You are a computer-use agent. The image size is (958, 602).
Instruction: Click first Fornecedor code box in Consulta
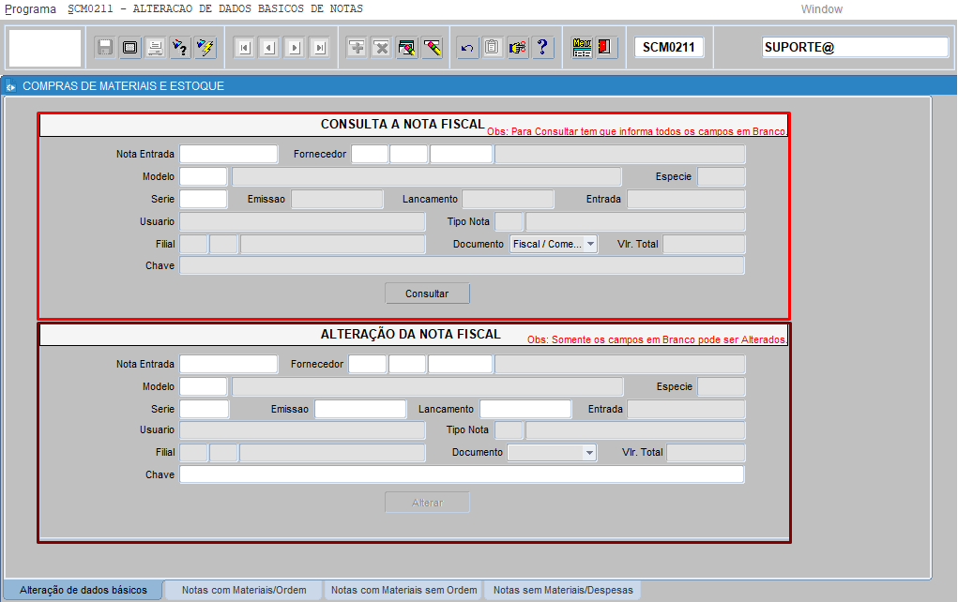pyautogui.click(x=370, y=154)
